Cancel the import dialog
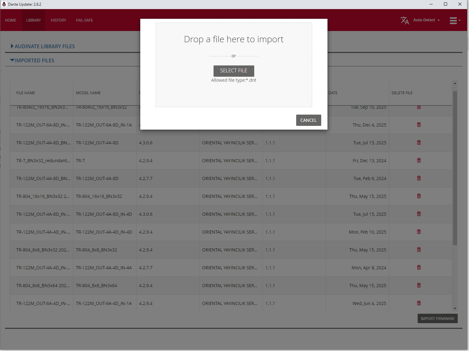The image size is (469, 351). [x=308, y=120]
